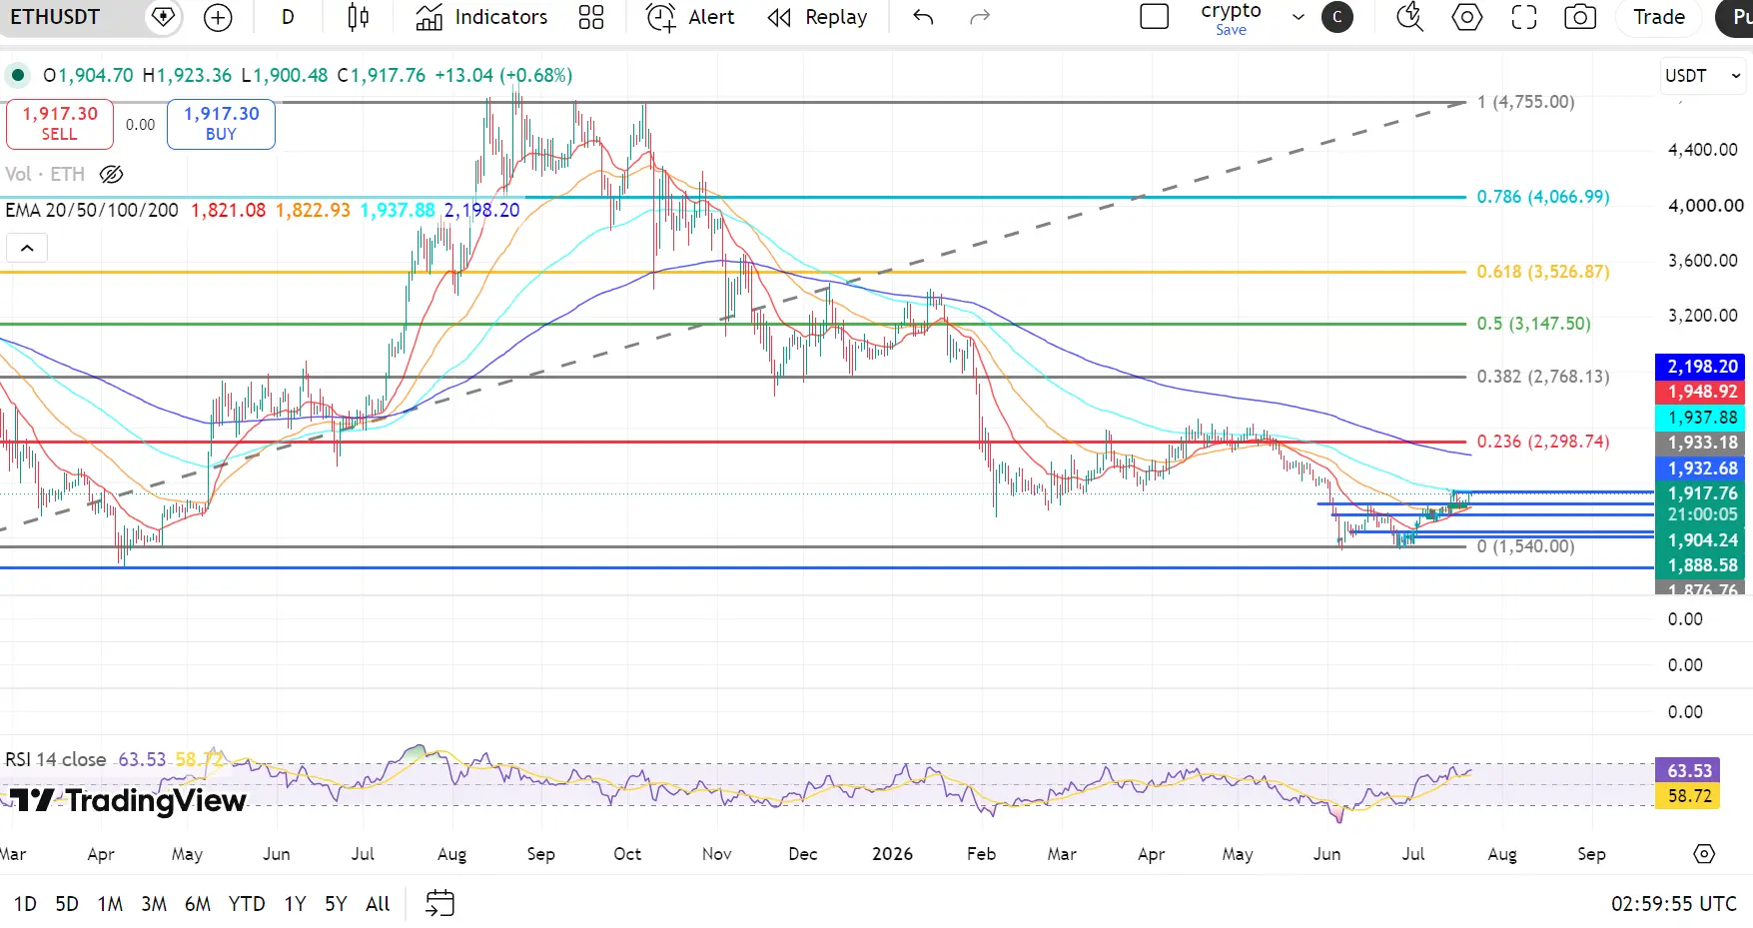Click the 1,917.30 BUY button
The width and height of the screenshot is (1753, 928).
[x=221, y=124]
